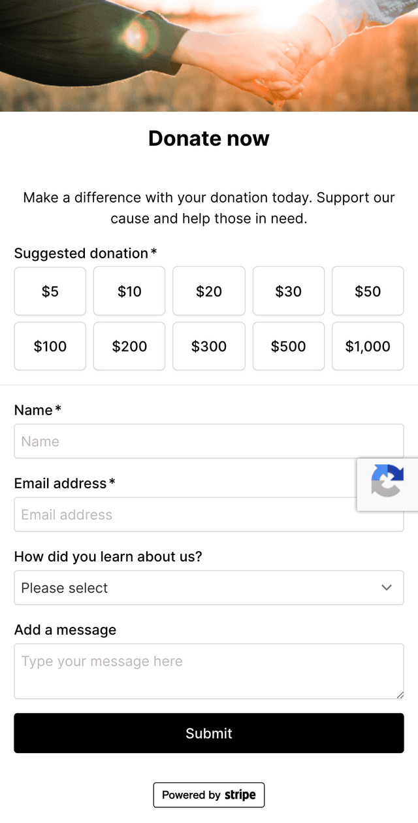This screenshot has height=823, width=418.
Task: Pick the $20 donation option
Action: pos(209,291)
